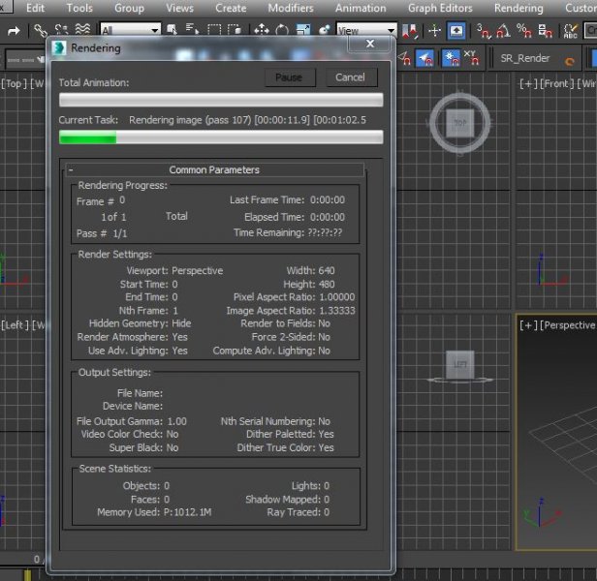The height and width of the screenshot is (581, 597).
Task: Open the Graph Editors menu
Action: coord(440,8)
